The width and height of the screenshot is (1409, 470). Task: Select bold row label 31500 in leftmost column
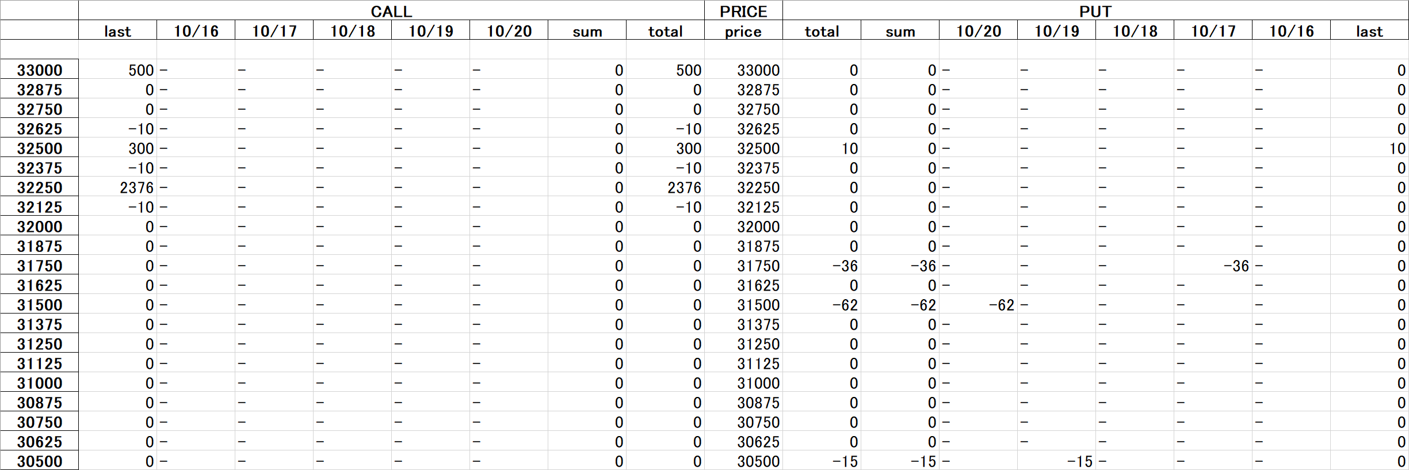click(x=39, y=305)
